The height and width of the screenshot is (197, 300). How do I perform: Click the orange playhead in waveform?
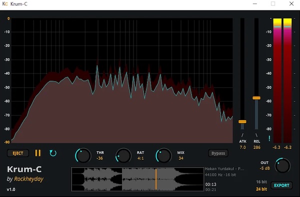click(156, 179)
